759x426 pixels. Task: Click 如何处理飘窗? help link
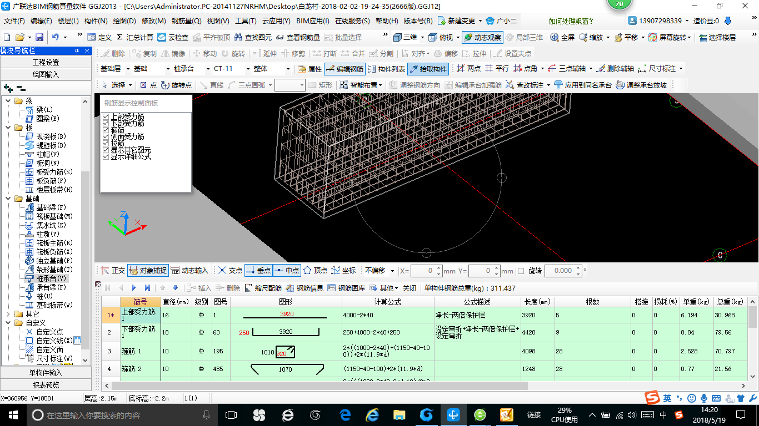[x=571, y=21]
